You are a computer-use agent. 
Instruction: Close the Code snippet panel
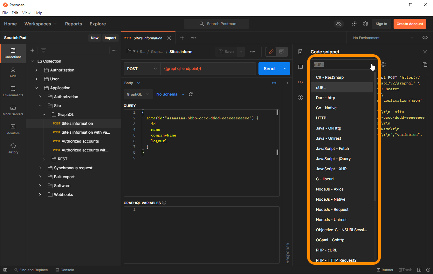(425, 52)
